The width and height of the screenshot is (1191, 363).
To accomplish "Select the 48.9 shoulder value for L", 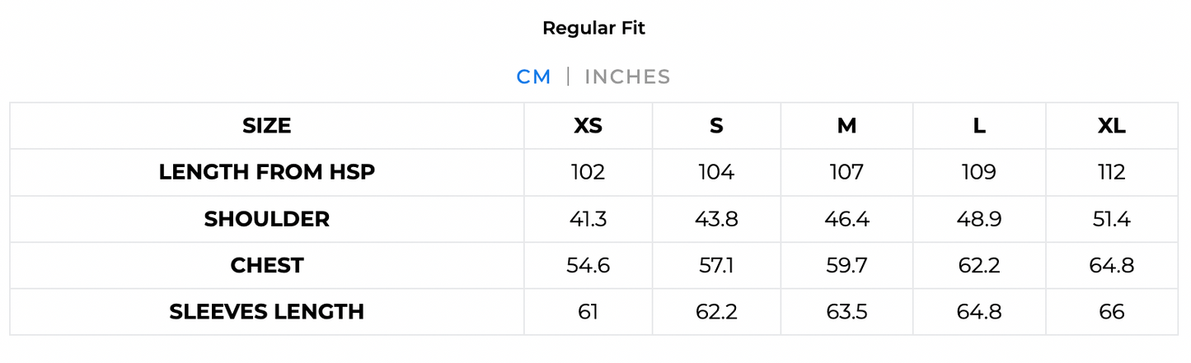I will point(978,219).
